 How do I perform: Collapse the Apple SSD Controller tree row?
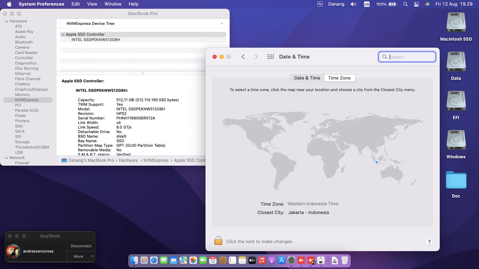click(63, 35)
